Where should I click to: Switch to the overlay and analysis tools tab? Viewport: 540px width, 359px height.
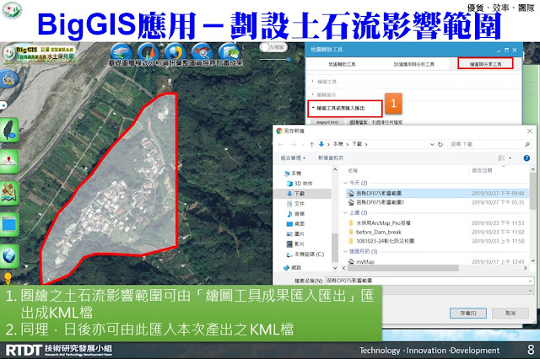click(413, 64)
